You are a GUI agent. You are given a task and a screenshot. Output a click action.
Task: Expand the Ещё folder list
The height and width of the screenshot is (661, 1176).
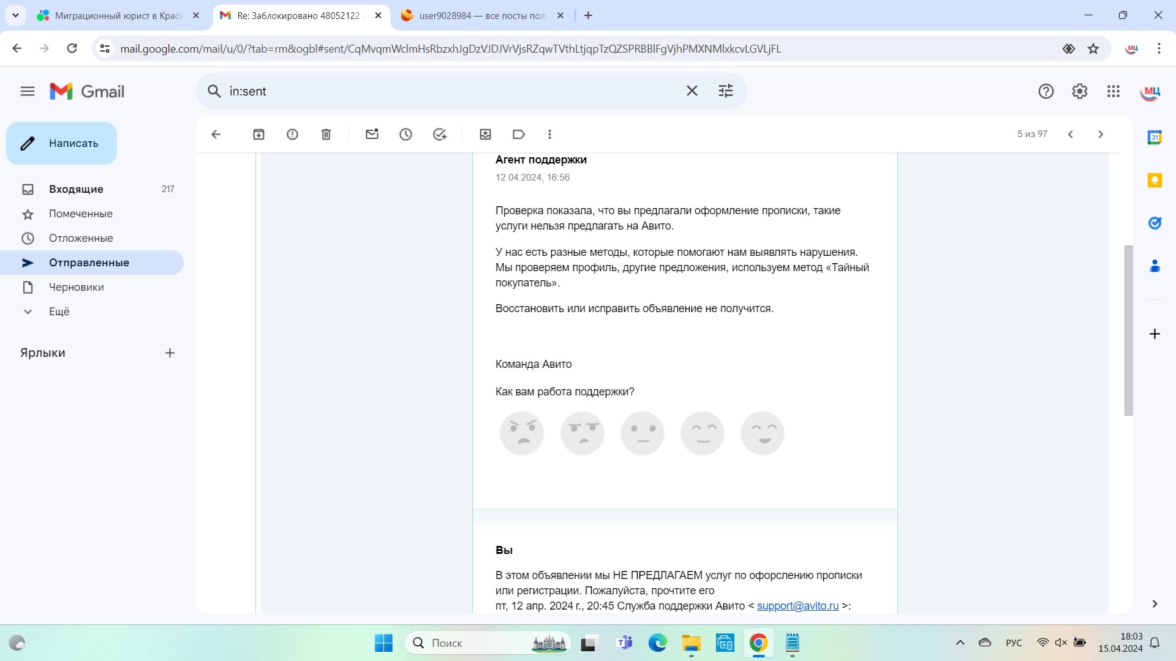[92, 312]
